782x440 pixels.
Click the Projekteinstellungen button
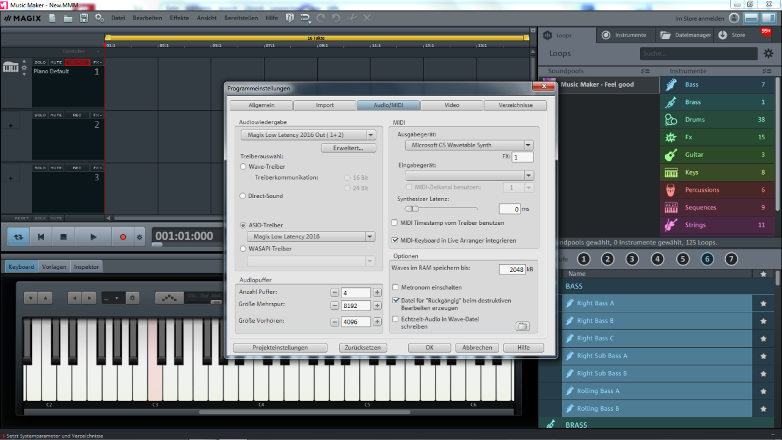coord(280,348)
